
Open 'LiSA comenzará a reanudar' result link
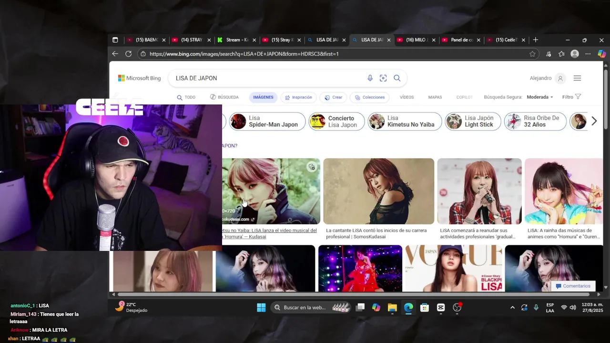coord(478,233)
